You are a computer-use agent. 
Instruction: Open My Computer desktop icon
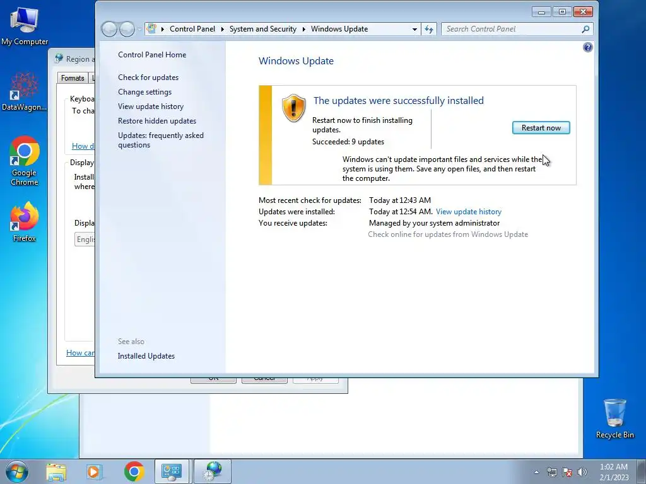tap(25, 26)
